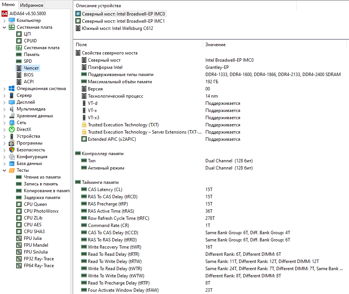Expand the Операционная система node
This screenshot has height=294, width=349.
4,89
